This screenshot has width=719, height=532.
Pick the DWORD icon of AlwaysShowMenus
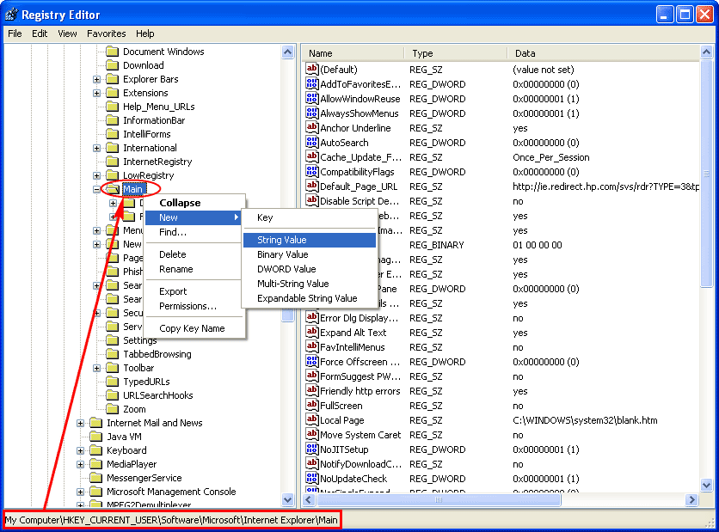[312, 113]
